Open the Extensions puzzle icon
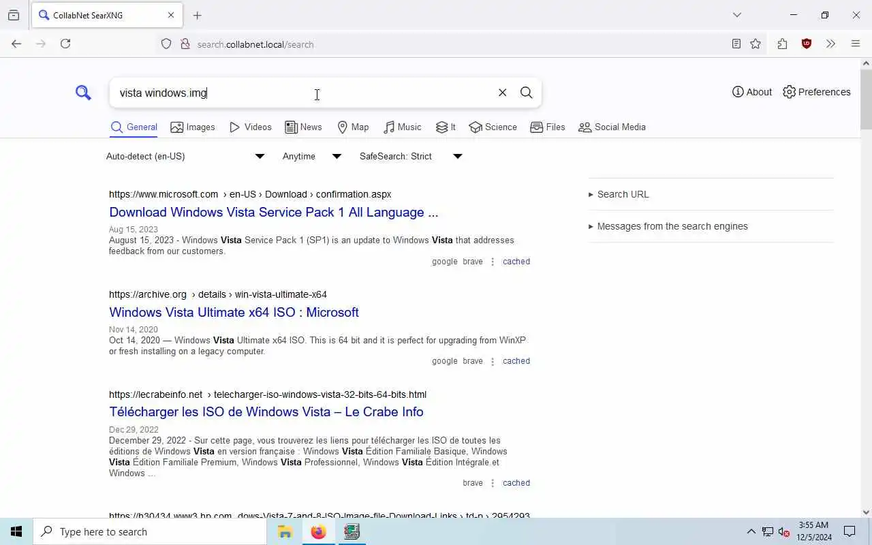This screenshot has height=545, width=872. 782,44
